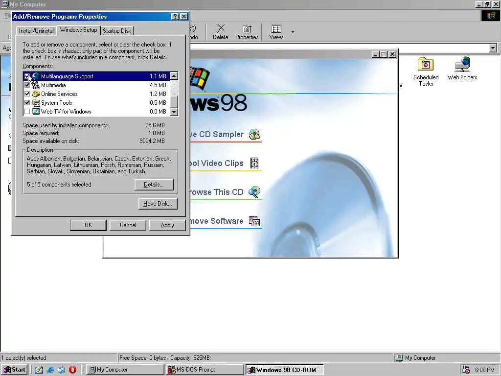This screenshot has height=376, width=501.
Task: Launch Internet Explorer from Quick Launch
Action: [x=50, y=370]
